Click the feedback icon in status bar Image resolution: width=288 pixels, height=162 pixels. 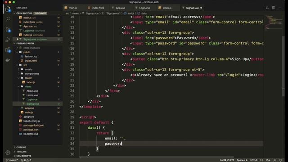275,160
